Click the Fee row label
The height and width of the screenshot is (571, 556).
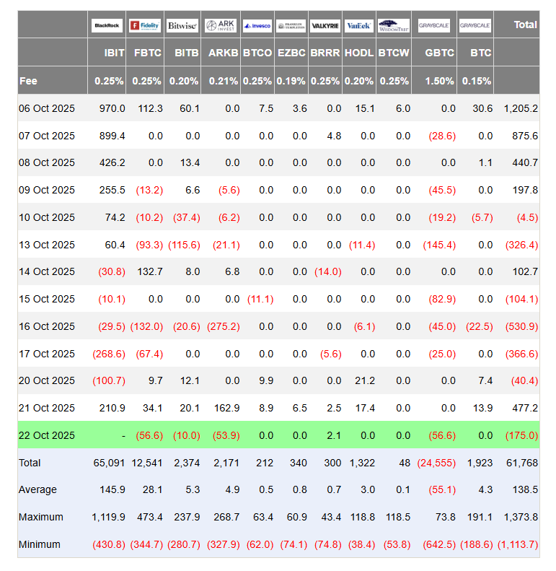pos(28,81)
